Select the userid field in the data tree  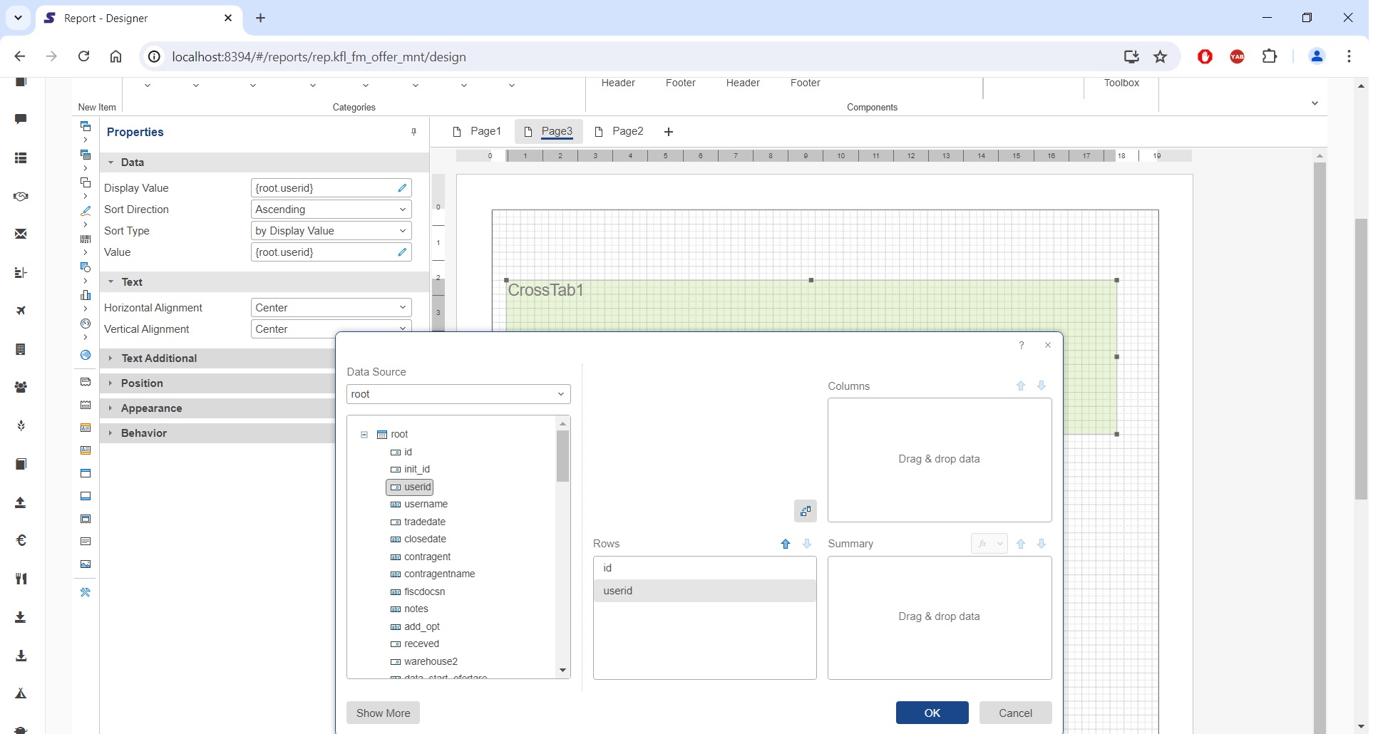pos(410,487)
